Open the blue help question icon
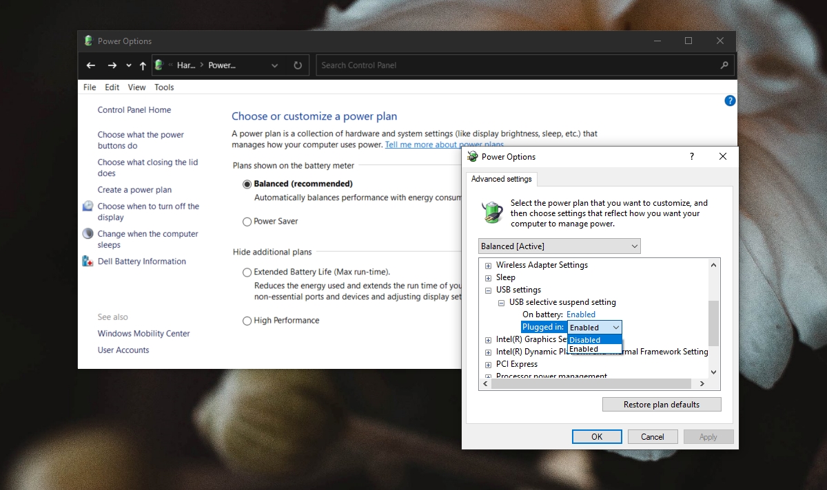This screenshot has height=490, width=827. pos(731,100)
